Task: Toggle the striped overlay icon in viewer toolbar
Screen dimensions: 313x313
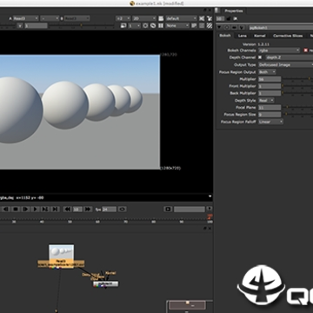Action: (210, 26)
